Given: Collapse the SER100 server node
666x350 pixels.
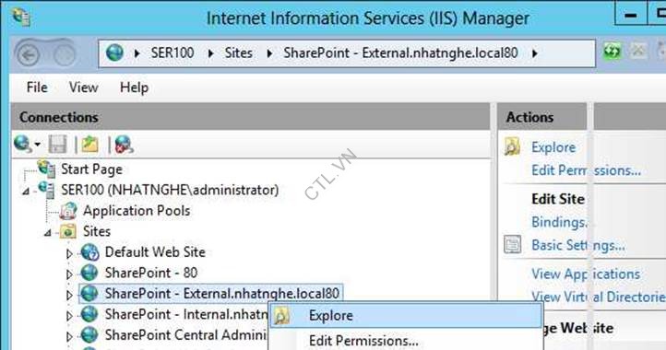Looking at the screenshot, I should coord(27,192).
